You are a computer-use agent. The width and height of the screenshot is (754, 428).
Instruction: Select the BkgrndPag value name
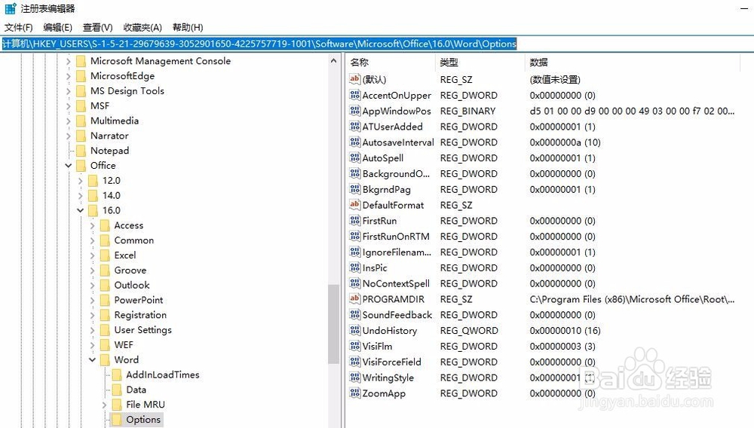pos(387,189)
